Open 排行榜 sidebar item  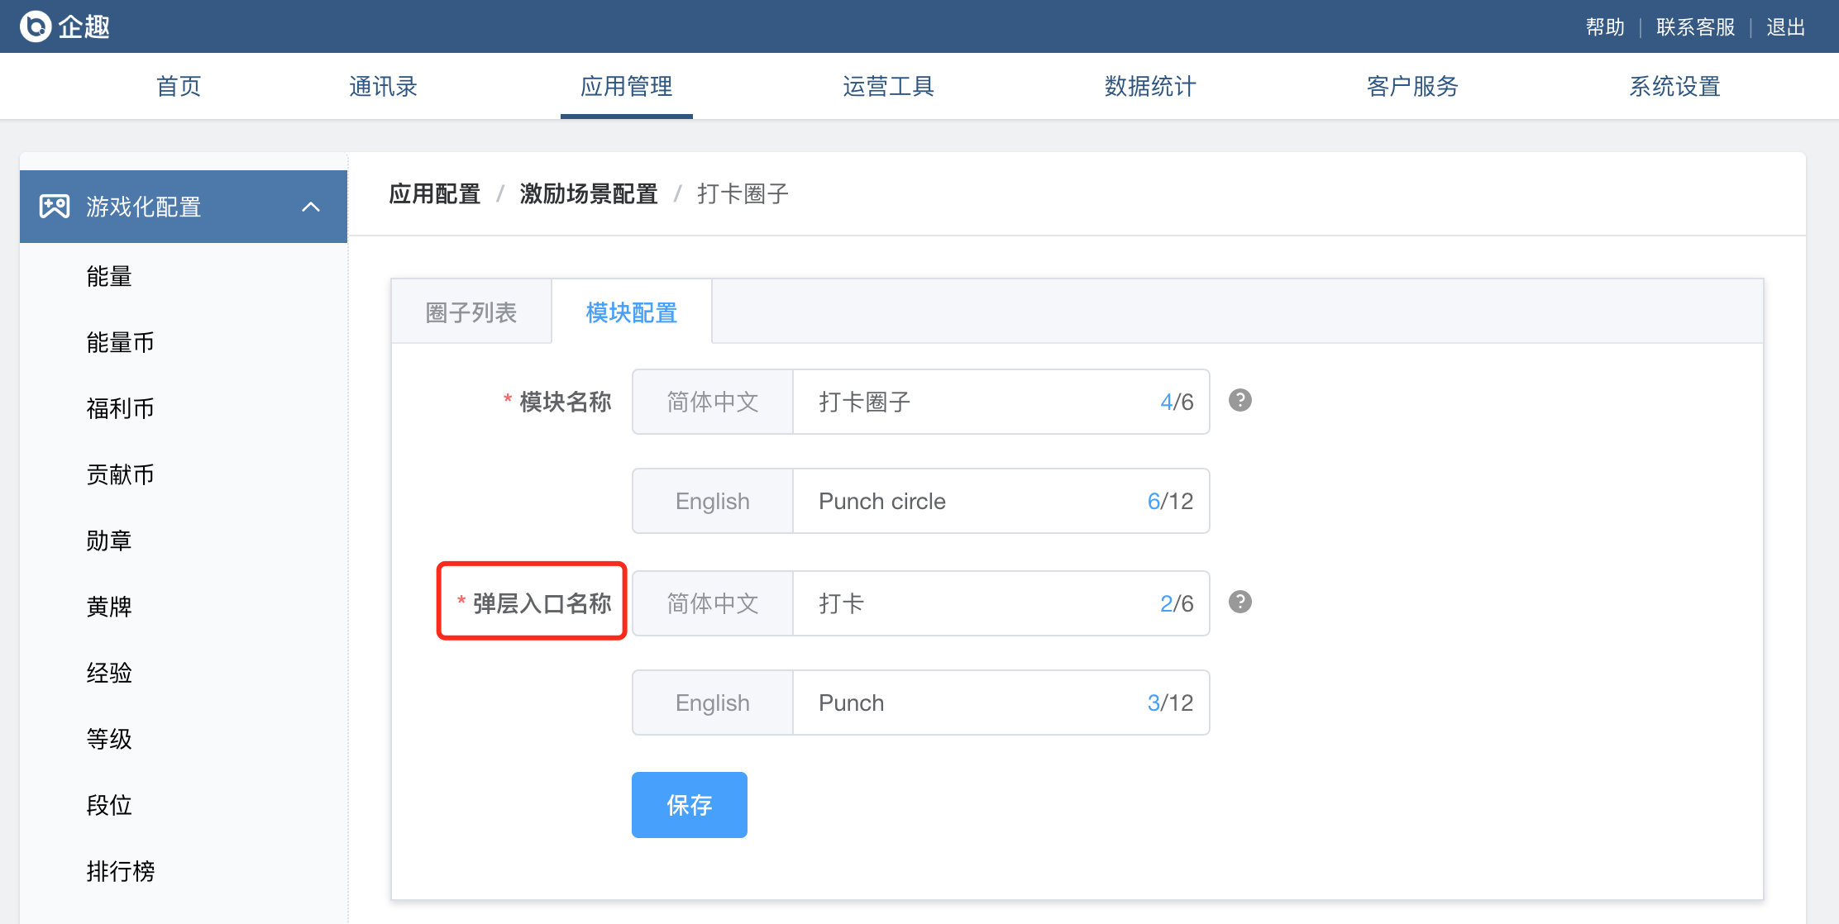121,871
